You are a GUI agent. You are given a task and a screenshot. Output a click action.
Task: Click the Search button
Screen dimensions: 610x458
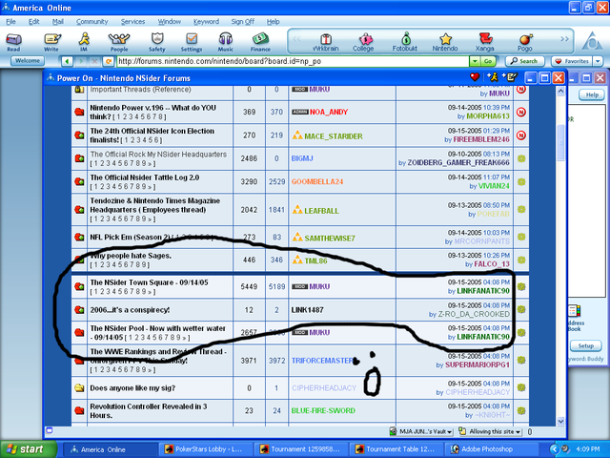524,61
